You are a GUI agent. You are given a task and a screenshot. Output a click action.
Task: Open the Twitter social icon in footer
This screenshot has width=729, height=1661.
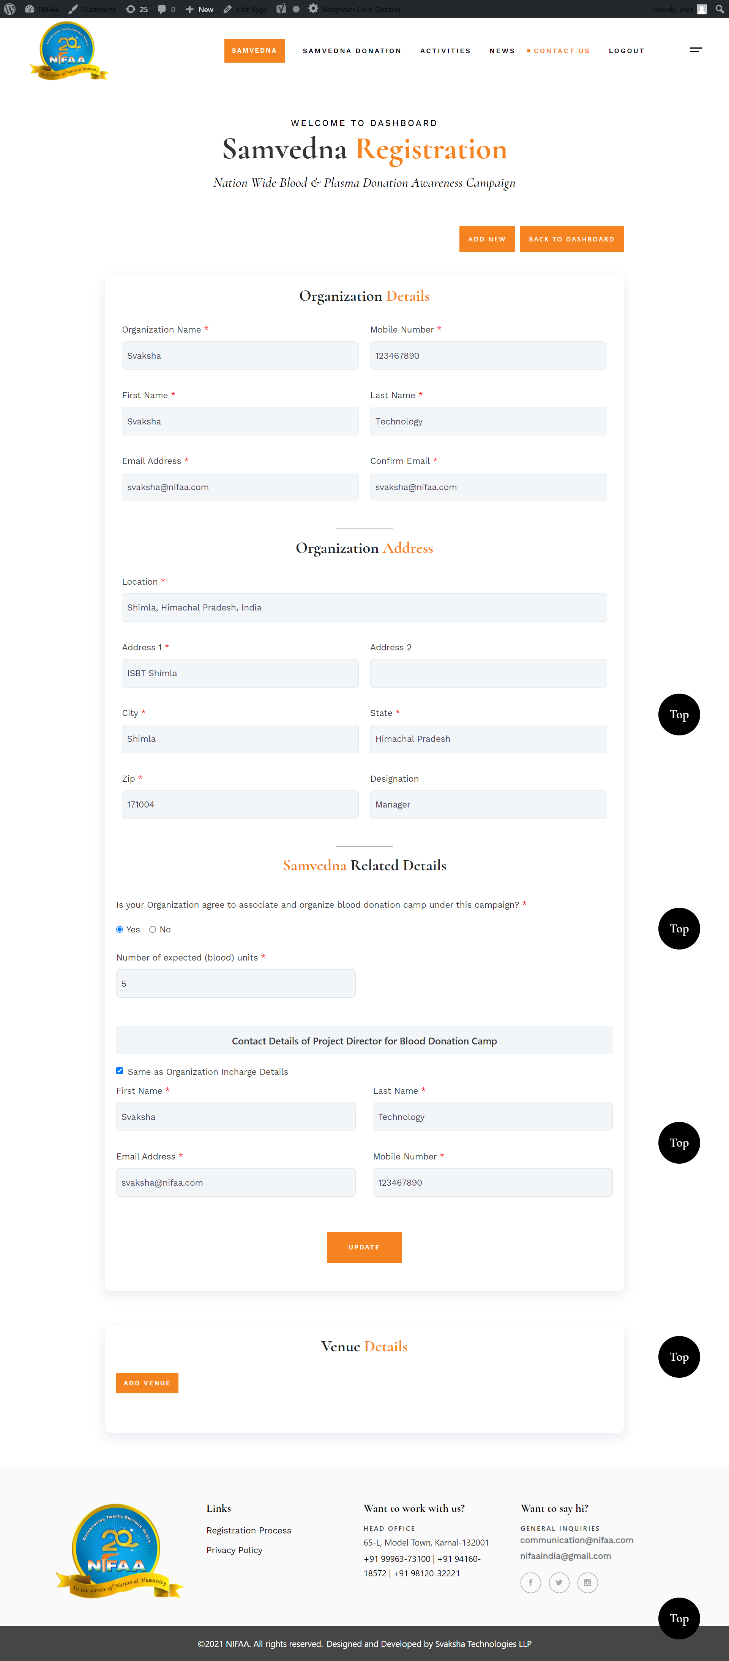pyautogui.click(x=559, y=1582)
